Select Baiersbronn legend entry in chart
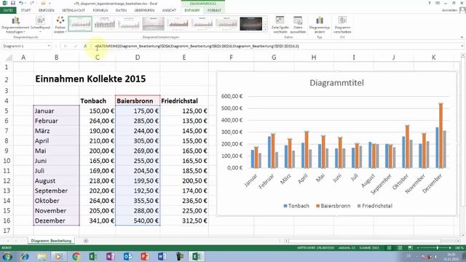466x262 pixels. coord(333,206)
